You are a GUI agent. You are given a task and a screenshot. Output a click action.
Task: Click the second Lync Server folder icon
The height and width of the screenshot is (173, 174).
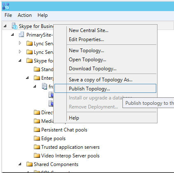(x=29, y=52)
